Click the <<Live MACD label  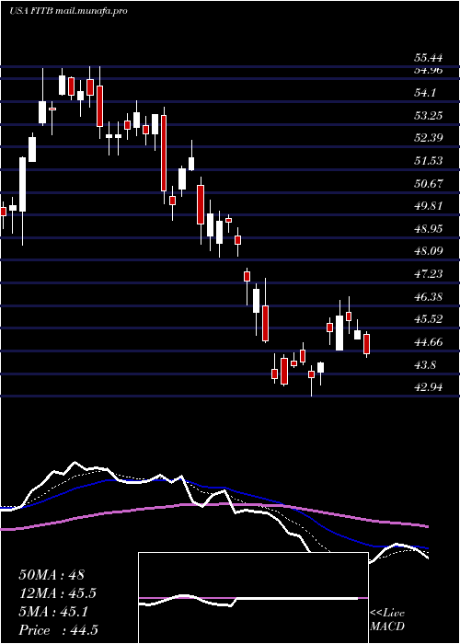point(387,620)
